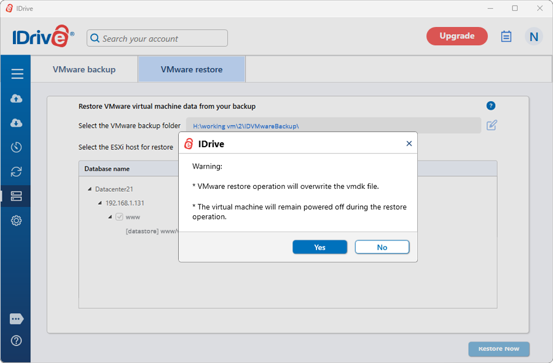Toggle the www virtual machine checkbox
Viewport: 553px width, 363px height.
119,217
